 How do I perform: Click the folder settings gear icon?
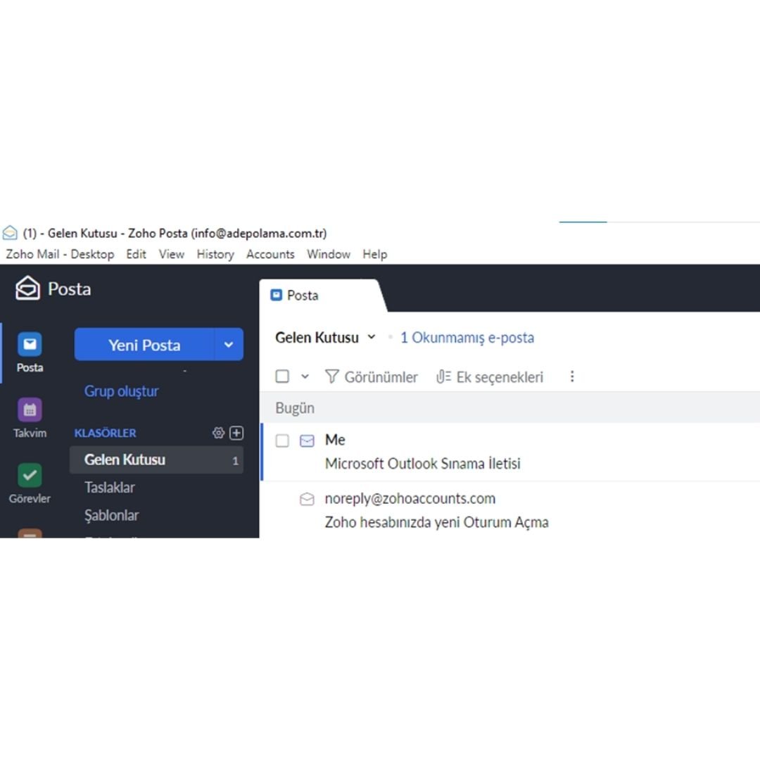[x=218, y=433]
